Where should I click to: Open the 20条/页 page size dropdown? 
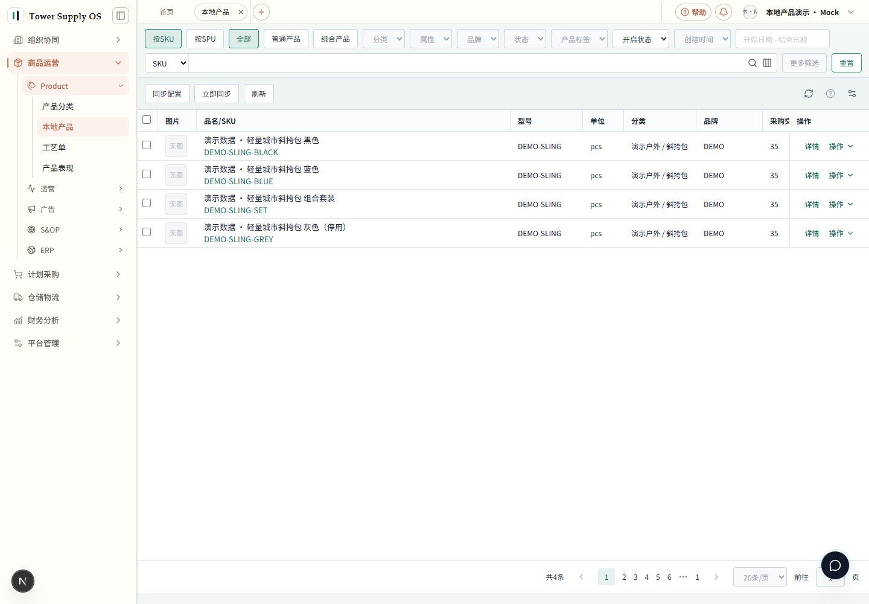[760, 577]
